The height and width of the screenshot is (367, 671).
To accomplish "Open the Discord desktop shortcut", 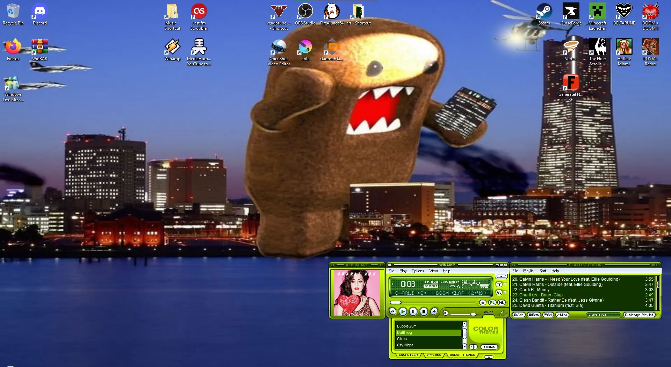I will (x=40, y=14).
